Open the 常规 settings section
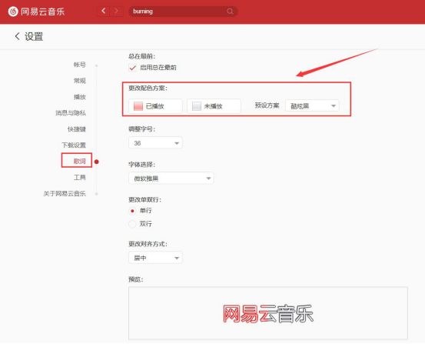This screenshot has width=425, height=344. (80, 81)
